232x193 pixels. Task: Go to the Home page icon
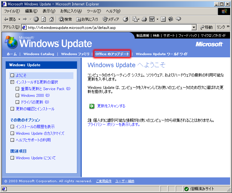[x=51, y=19]
